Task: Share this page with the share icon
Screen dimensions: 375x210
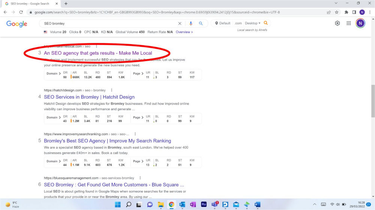Action: (x=329, y=12)
